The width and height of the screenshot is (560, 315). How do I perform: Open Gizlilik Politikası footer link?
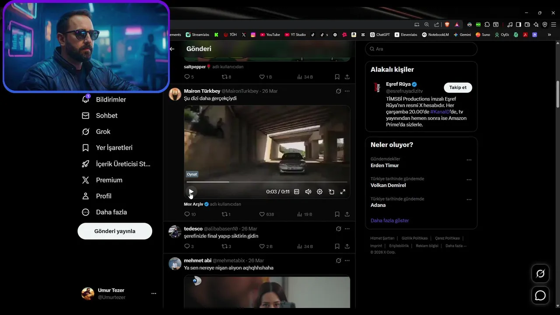[414, 238]
